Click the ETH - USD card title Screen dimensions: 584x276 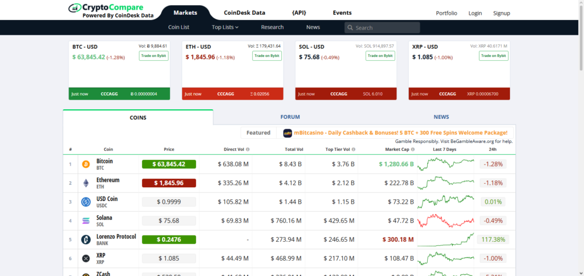pyautogui.click(x=198, y=47)
